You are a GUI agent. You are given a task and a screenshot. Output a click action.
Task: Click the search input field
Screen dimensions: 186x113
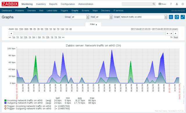137,4
